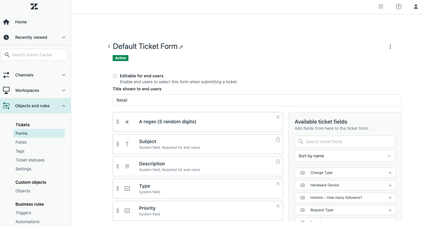
Task: Open the three-dot form options menu
Action: [x=390, y=47]
